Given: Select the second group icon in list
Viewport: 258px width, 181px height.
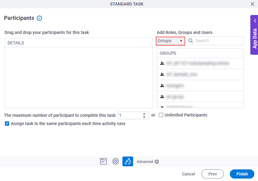Looking at the screenshot, I should 162,74.
